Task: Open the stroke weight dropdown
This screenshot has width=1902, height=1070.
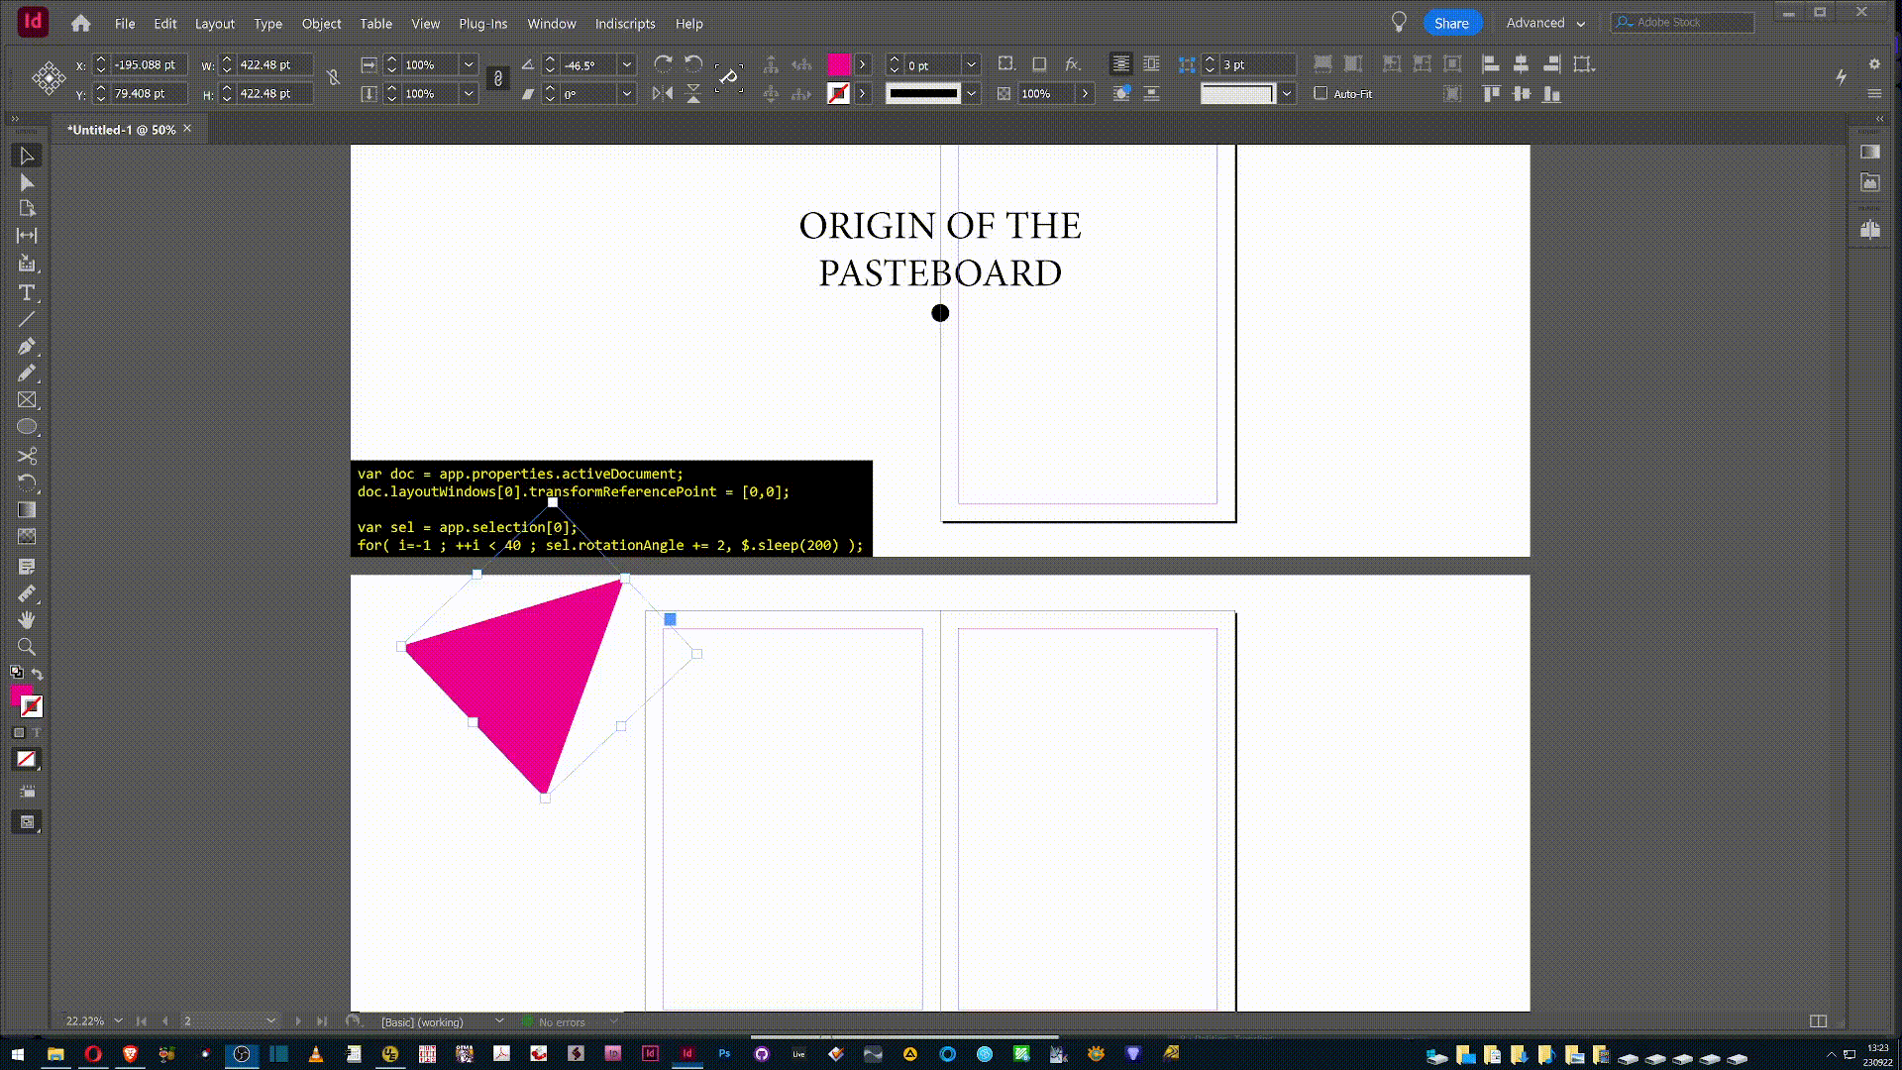Action: click(x=971, y=64)
